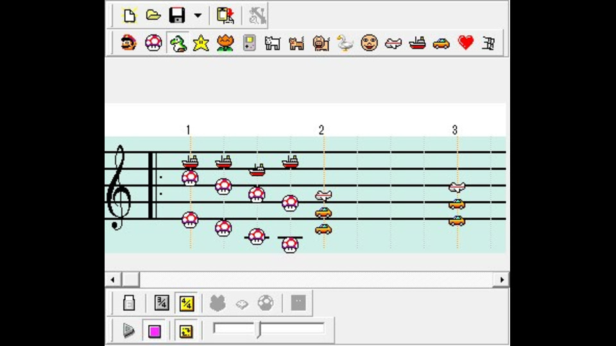Viewport: 616px width, 346px height.
Task: Select the boat instrument in toolbar
Action: tap(417, 43)
